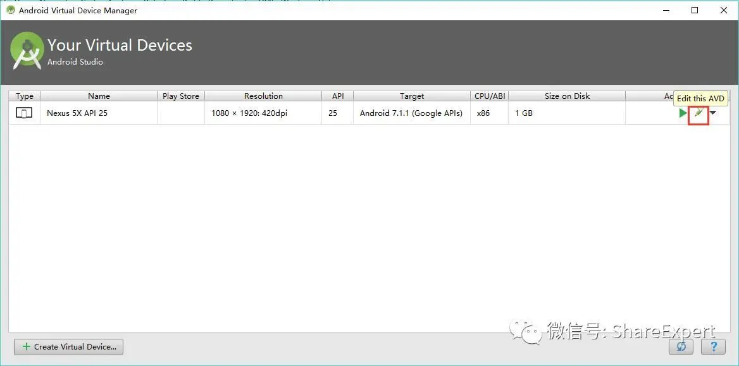Click Android 7.1.1 (Google APIs) target cell
The width and height of the screenshot is (739, 366).
[412, 113]
